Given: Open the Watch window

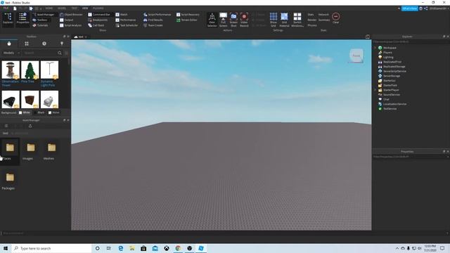Looking at the screenshot, I should [122, 14].
